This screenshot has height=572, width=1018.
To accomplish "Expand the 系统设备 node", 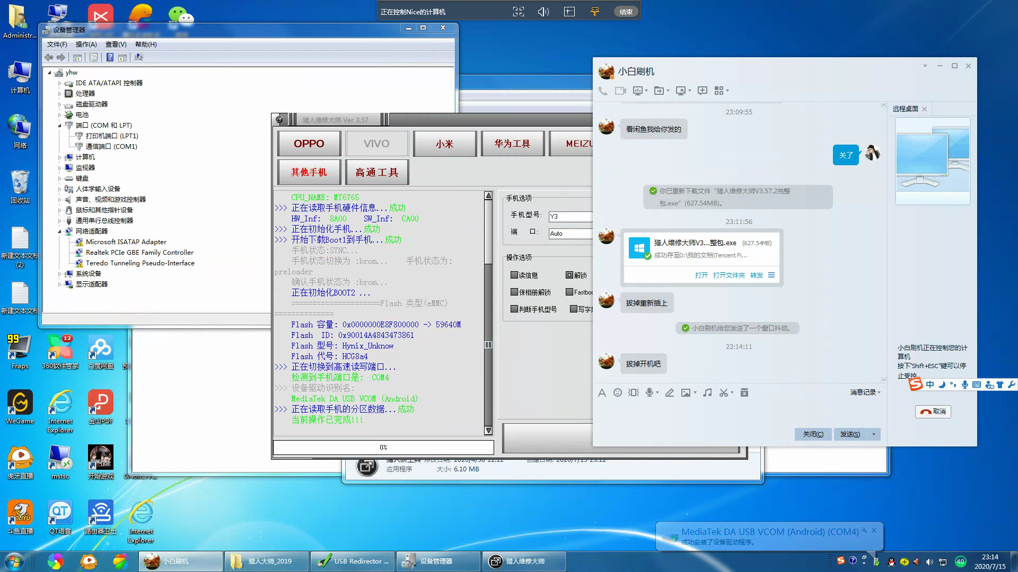I will (x=59, y=274).
